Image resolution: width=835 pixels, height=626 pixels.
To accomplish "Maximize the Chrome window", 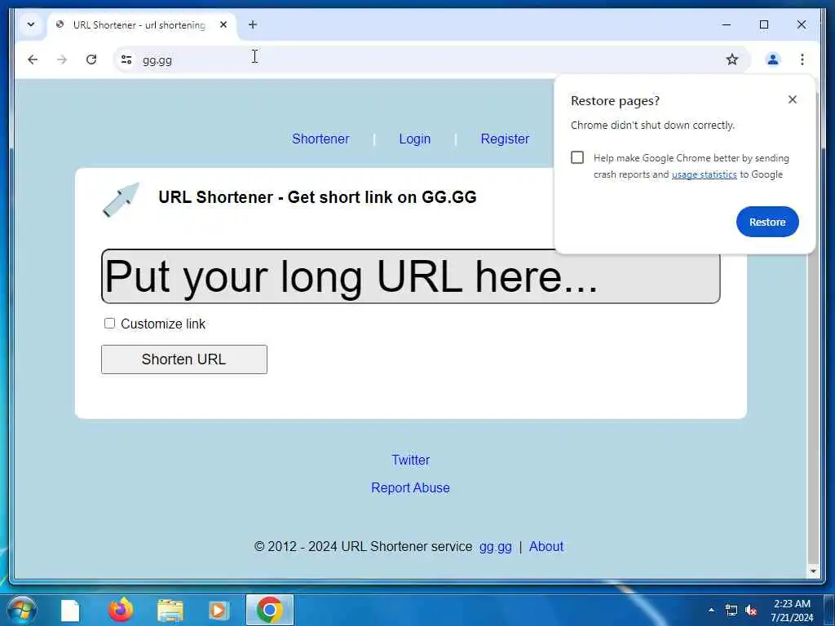I will point(763,24).
